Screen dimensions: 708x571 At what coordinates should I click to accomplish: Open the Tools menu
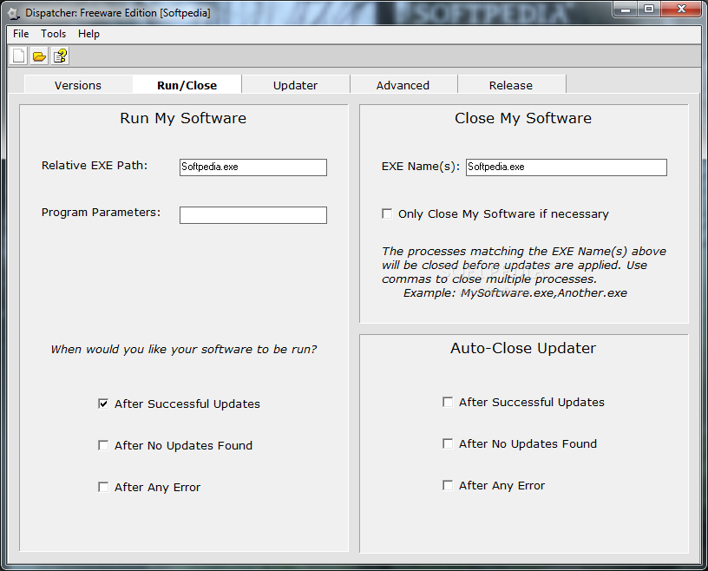click(x=53, y=34)
